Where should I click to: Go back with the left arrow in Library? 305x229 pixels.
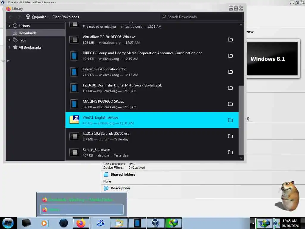[11, 17]
